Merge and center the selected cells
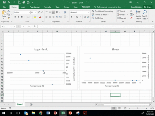The height and width of the screenshot is (116, 155). click(65, 17)
